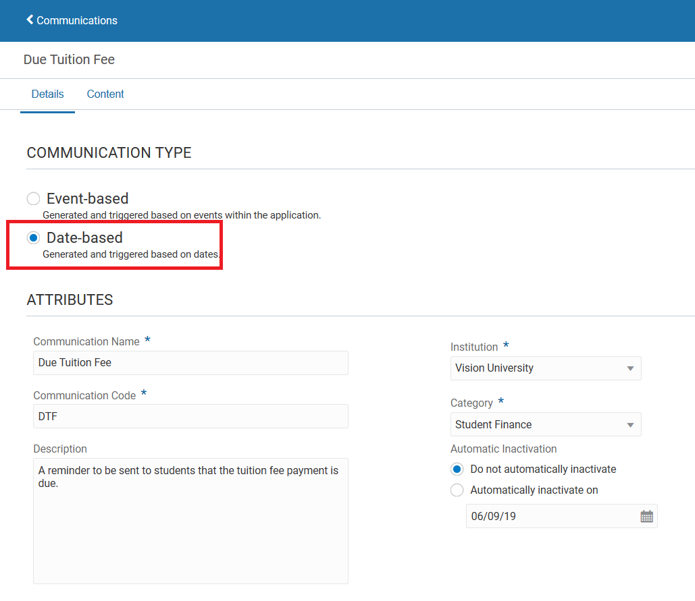695x601 pixels.
Task: Click the ATTRIBUTES section heading
Action: tap(70, 299)
